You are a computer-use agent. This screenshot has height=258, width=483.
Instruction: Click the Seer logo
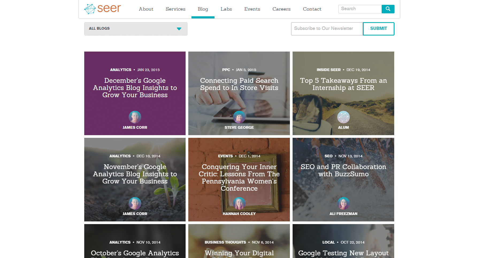[103, 9]
